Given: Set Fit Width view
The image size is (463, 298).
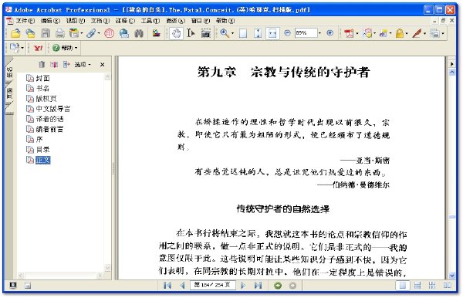Looking at the screenshot, I should coord(272,33).
